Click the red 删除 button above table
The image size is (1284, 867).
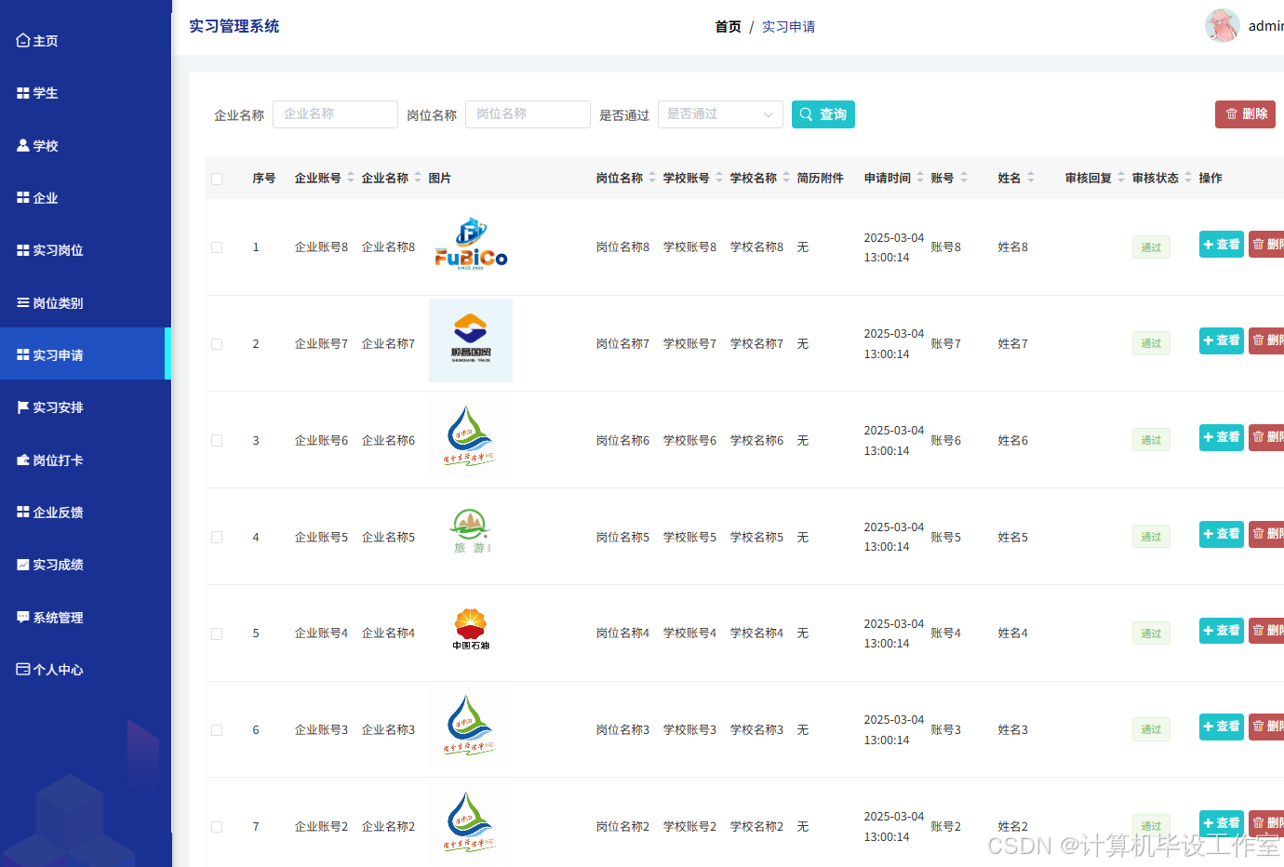tap(1245, 114)
